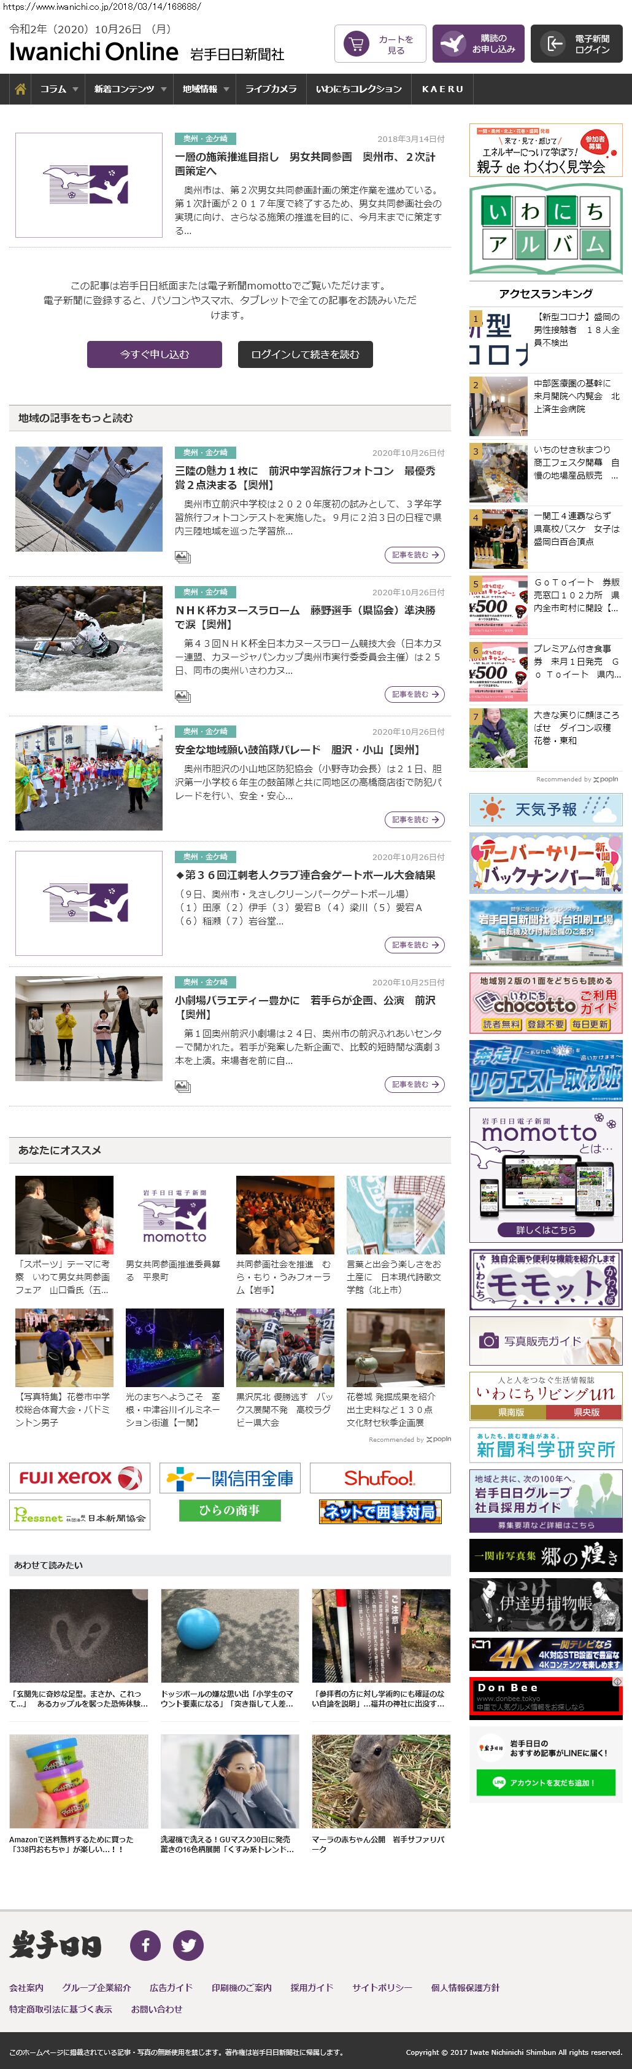Image resolution: width=632 pixels, height=2069 pixels.
Task: Open the 天気予報 weather forecast banner
Action: (x=545, y=809)
